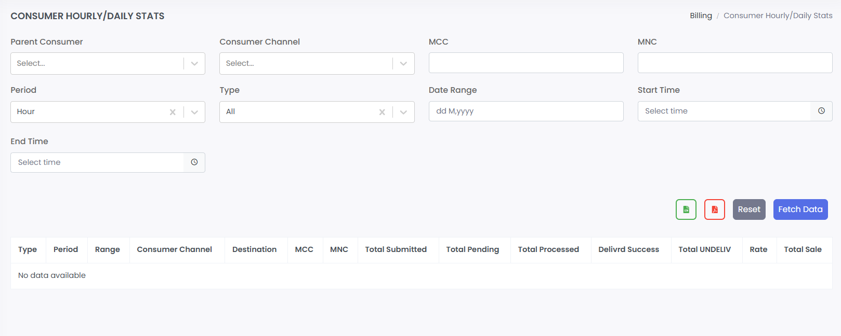This screenshot has height=336, width=841.
Task: Click the Reset button
Action: pyautogui.click(x=748, y=209)
